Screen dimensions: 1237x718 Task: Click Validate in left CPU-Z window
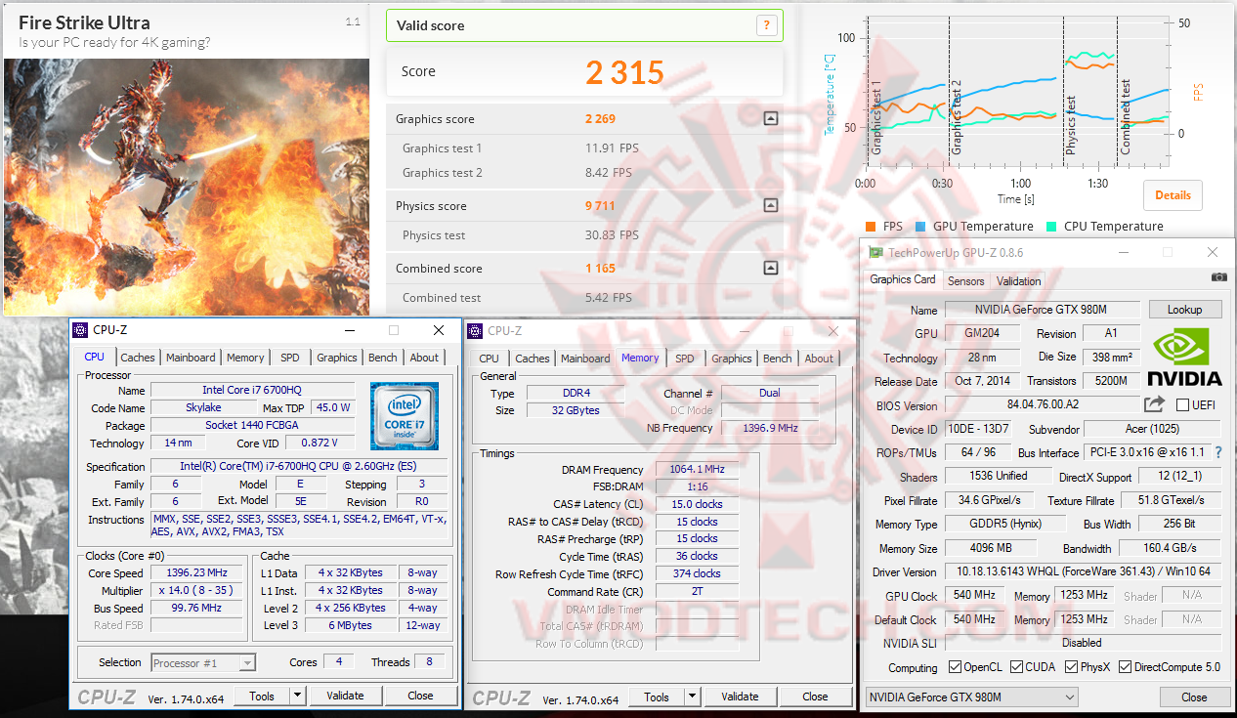(x=345, y=696)
